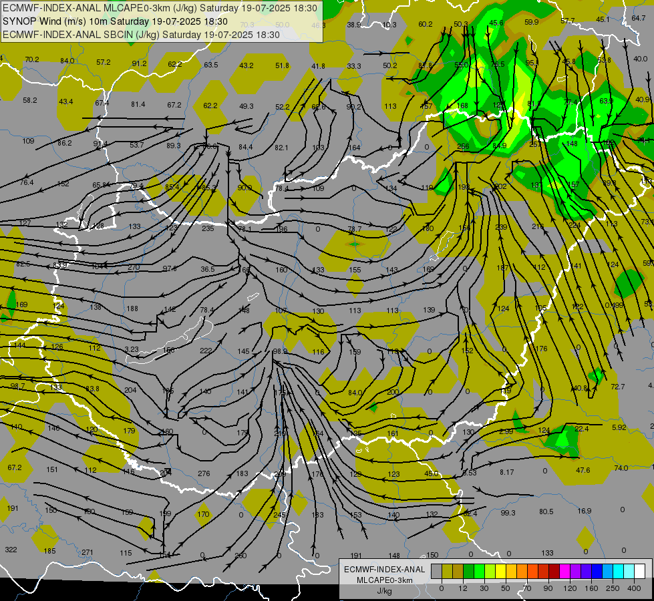Click the map value '188'

[x=132, y=309]
